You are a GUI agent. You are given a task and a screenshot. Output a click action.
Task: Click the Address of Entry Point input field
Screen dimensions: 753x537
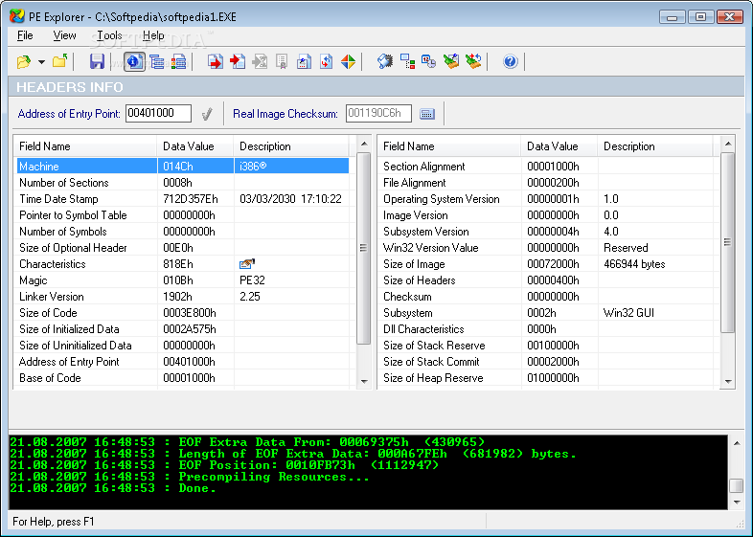point(158,113)
